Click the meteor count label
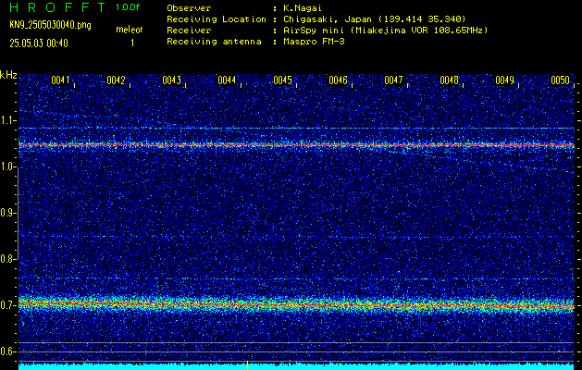 pos(130,30)
